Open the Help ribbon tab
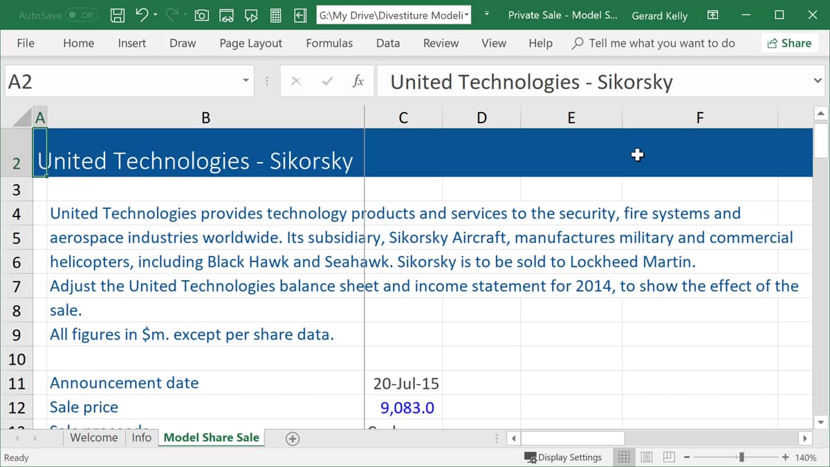 (540, 43)
